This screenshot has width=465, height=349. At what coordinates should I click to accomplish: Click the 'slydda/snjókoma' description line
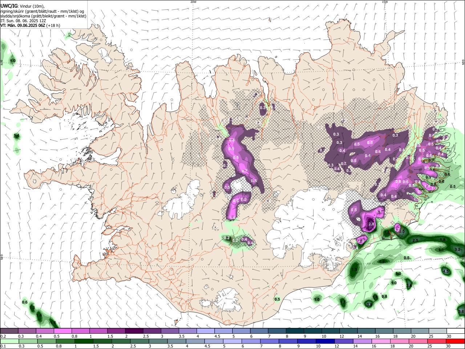(43, 16)
